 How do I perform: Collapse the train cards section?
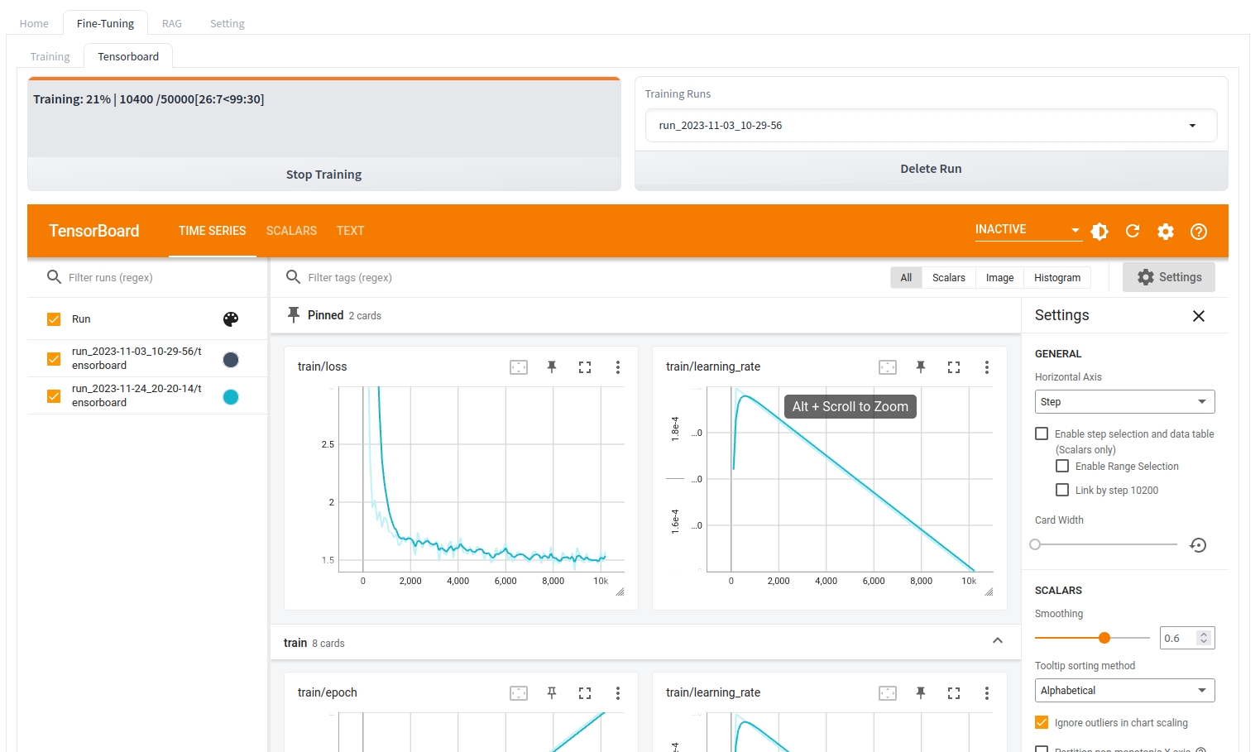[x=998, y=641]
